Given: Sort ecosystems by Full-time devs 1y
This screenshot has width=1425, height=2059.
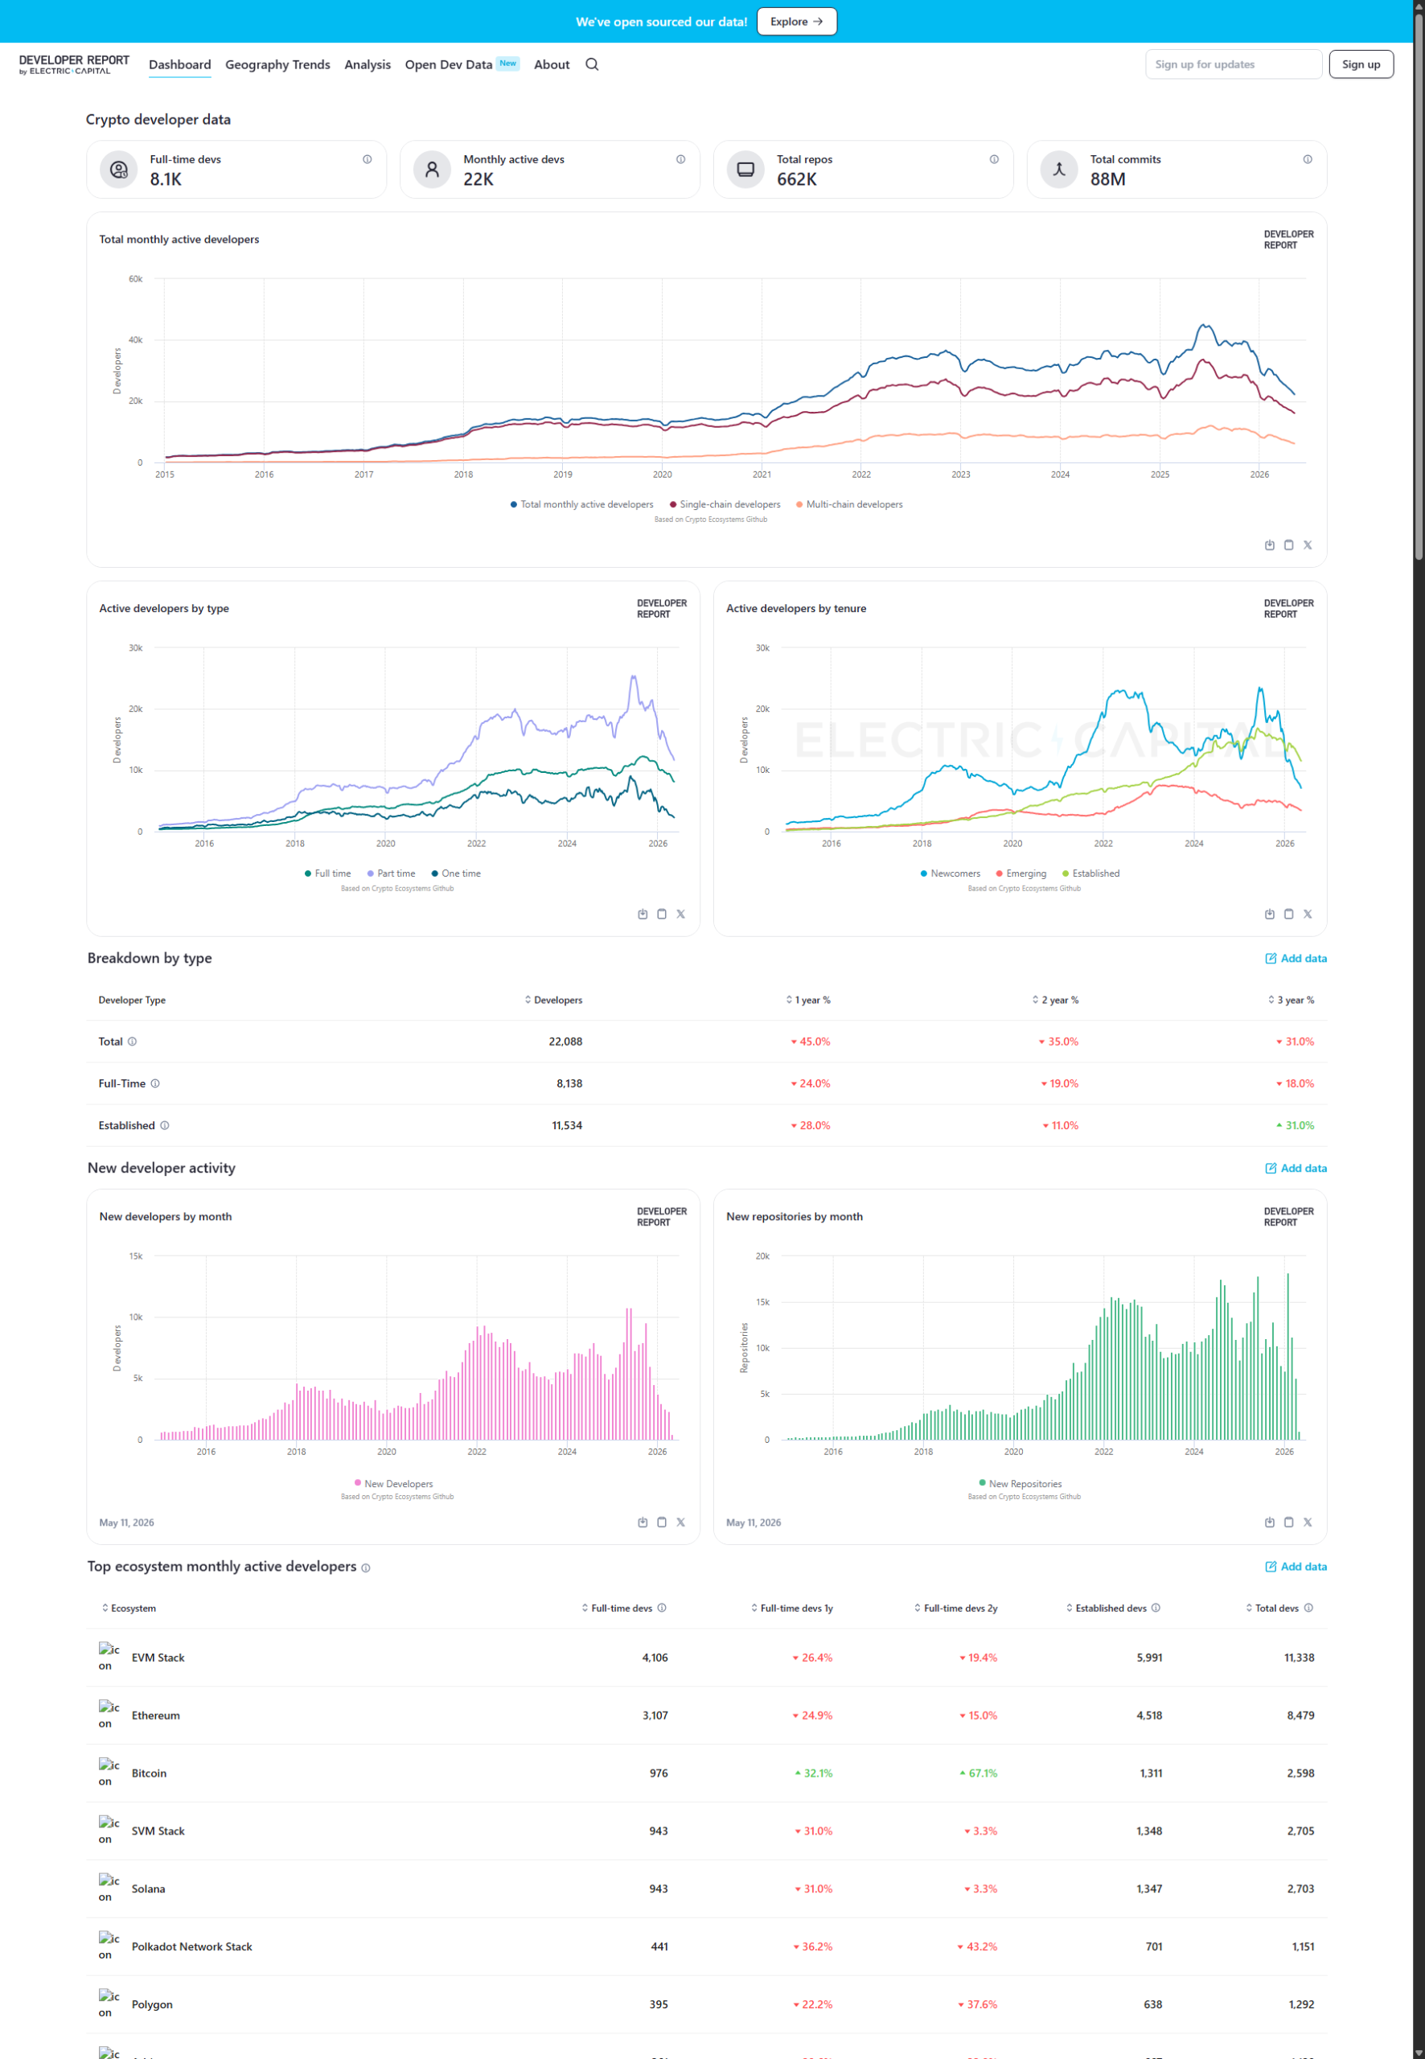Looking at the screenshot, I should pyautogui.click(x=792, y=1608).
